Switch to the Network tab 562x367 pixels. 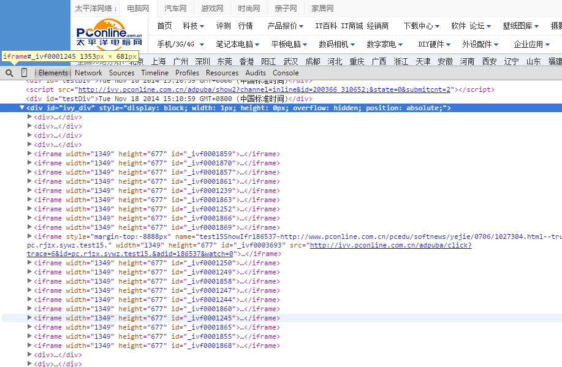[x=88, y=73]
